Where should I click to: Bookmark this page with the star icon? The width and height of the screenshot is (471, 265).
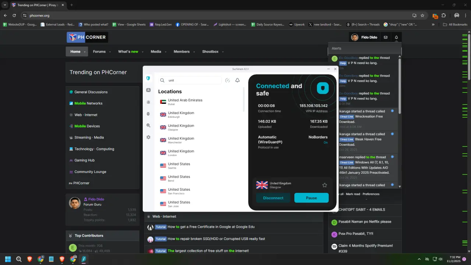[x=422, y=15]
